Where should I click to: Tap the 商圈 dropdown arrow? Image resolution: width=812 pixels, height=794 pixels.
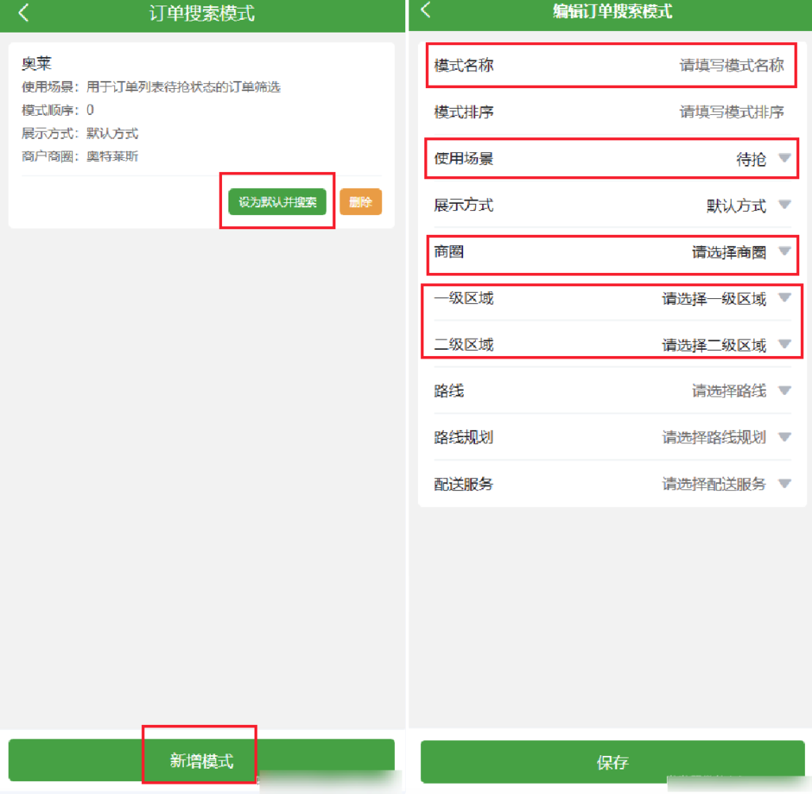click(x=784, y=255)
